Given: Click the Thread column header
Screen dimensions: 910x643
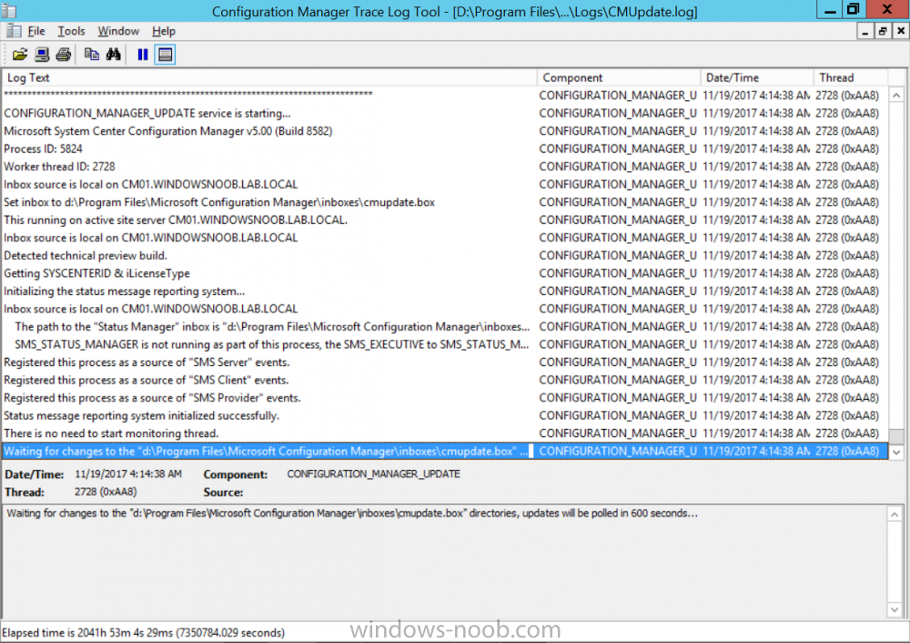Looking at the screenshot, I should (851, 77).
